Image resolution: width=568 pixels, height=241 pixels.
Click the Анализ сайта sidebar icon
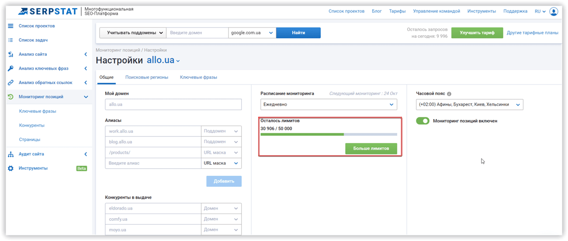coord(11,54)
